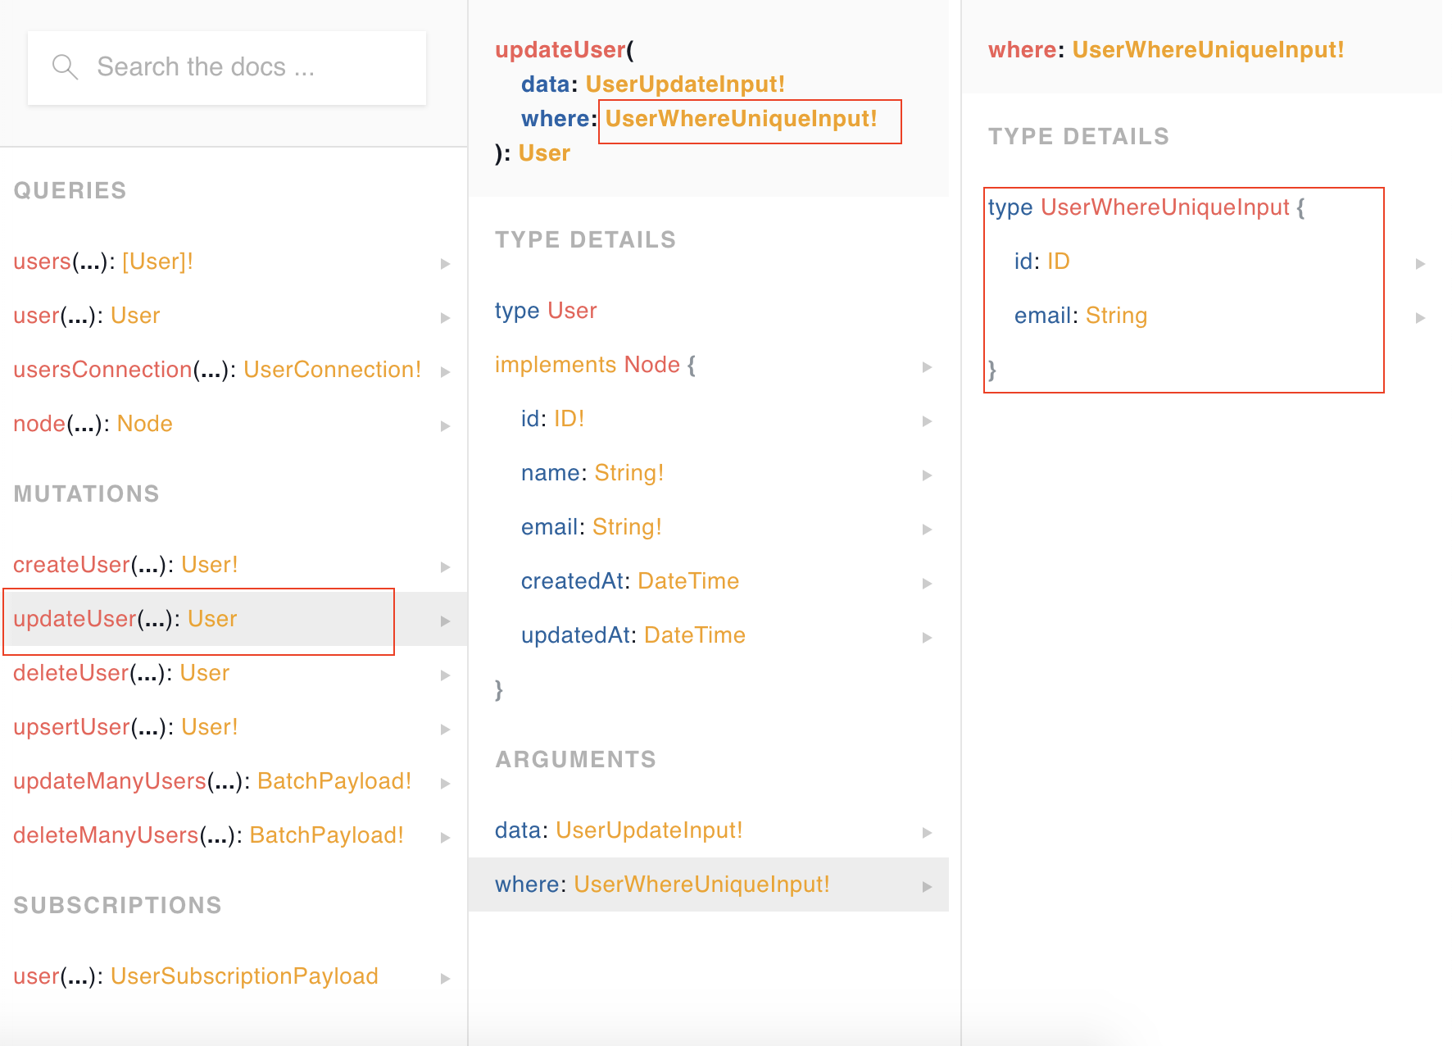Expand the createdAt field details
Image resolution: width=1452 pixels, height=1046 pixels.
pyautogui.click(x=927, y=583)
